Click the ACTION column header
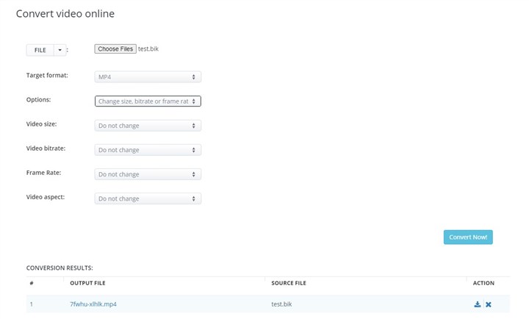Image resolution: width=529 pixels, height=319 pixels. (483, 283)
